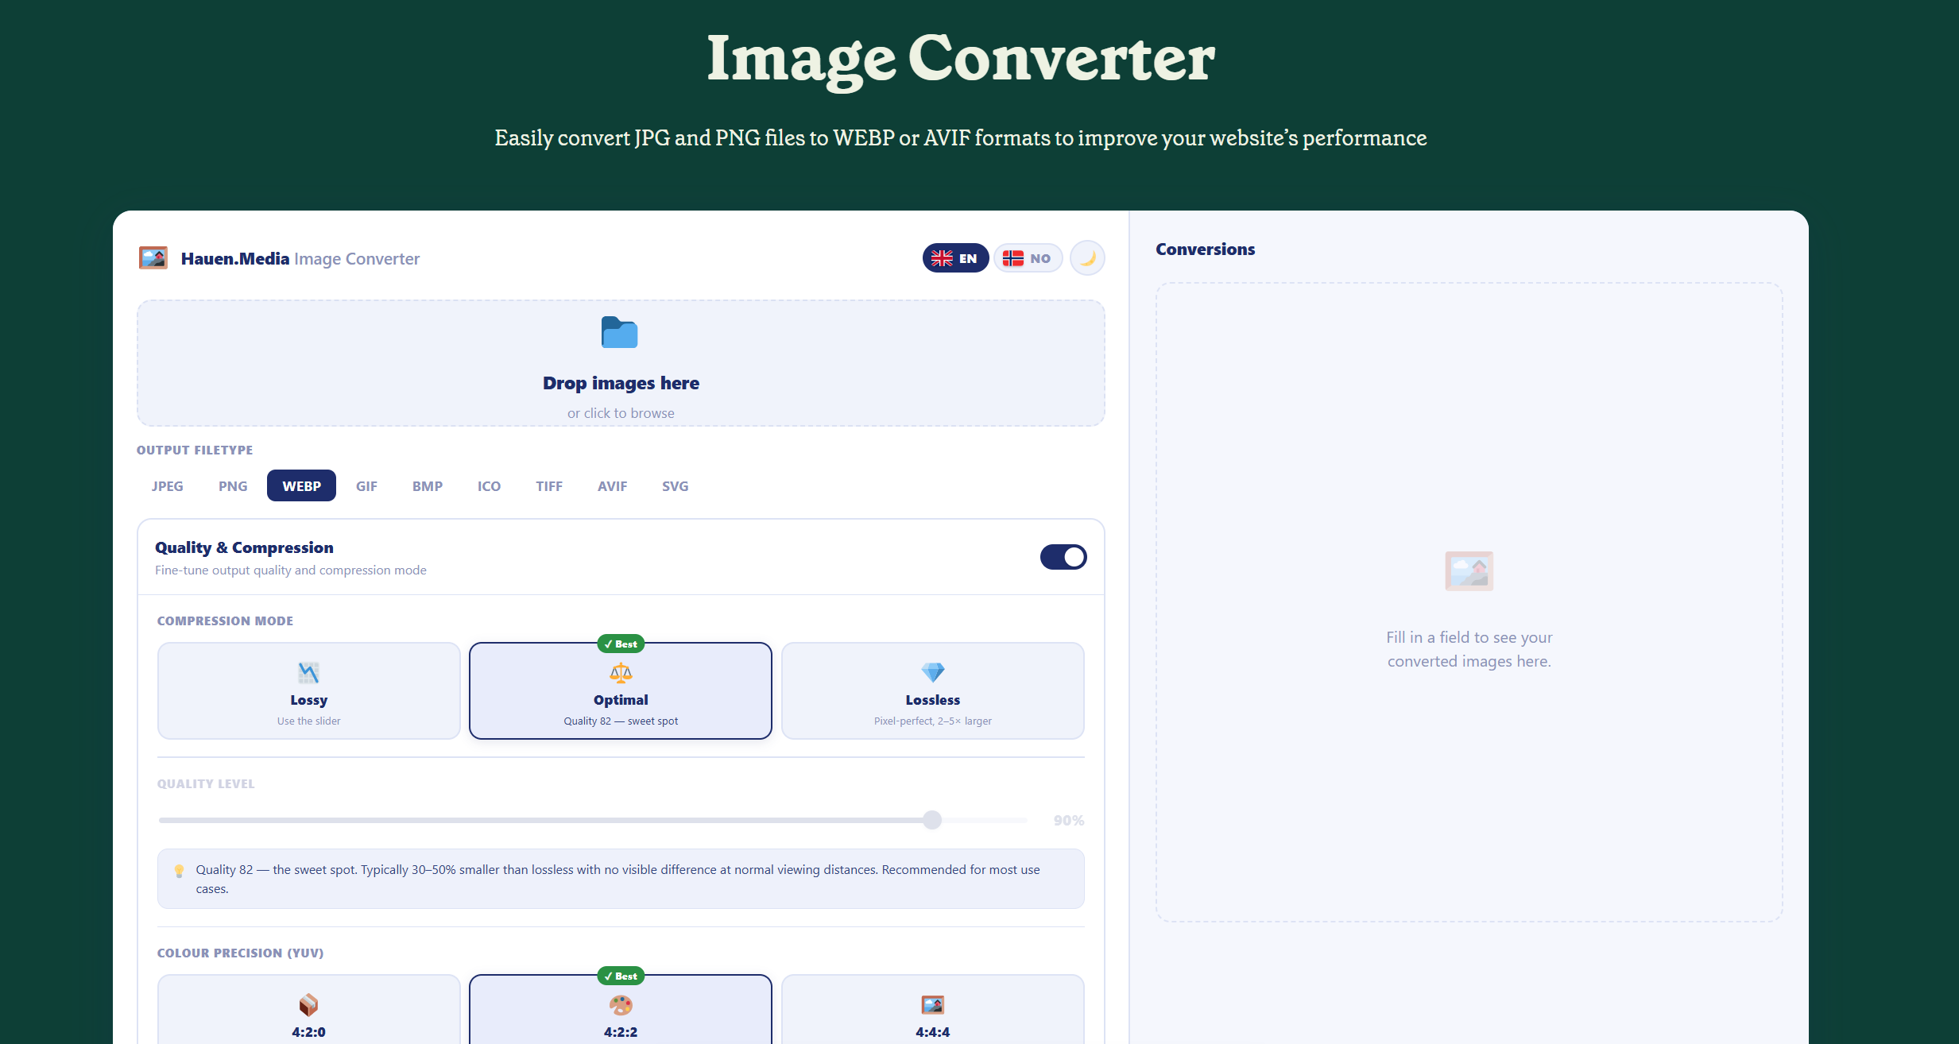Choose 4:2:0 colour precision
Screen dimensions: 1959x1044
(x=308, y=1009)
